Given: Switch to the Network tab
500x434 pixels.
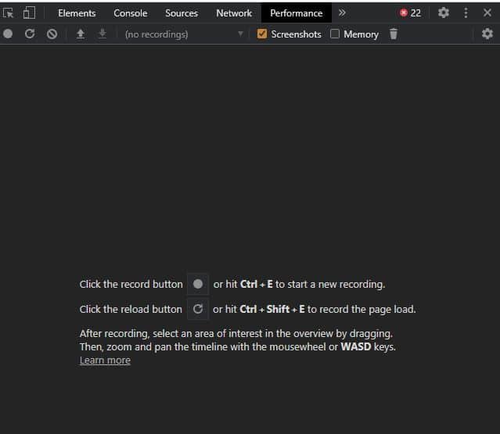Looking at the screenshot, I should [234, 13].
